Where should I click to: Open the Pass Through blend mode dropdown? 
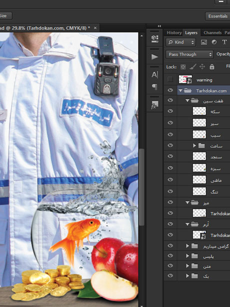click(189, 54)
